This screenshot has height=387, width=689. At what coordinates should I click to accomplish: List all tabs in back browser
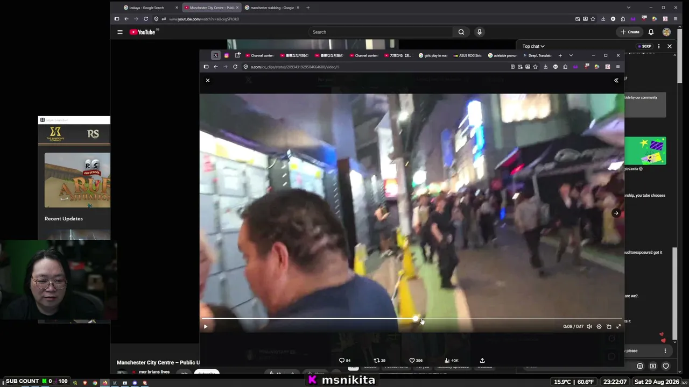pyautogui.click(x=628, y=8)
